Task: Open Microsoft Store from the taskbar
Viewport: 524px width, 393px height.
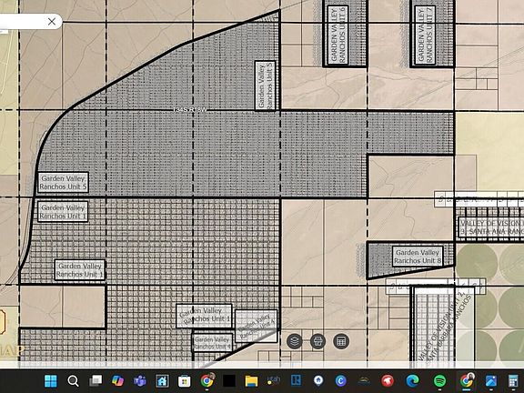Action: pyautogui.click(x=184, y=380)
